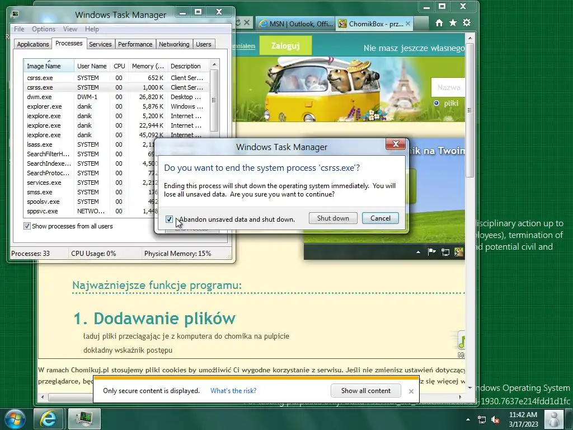The height and width of the screenshot is (430, 573).
Task: Switch to the Users tab
Action: [x=204, y=44]
